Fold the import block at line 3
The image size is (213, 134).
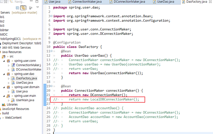tap(52, 16)
